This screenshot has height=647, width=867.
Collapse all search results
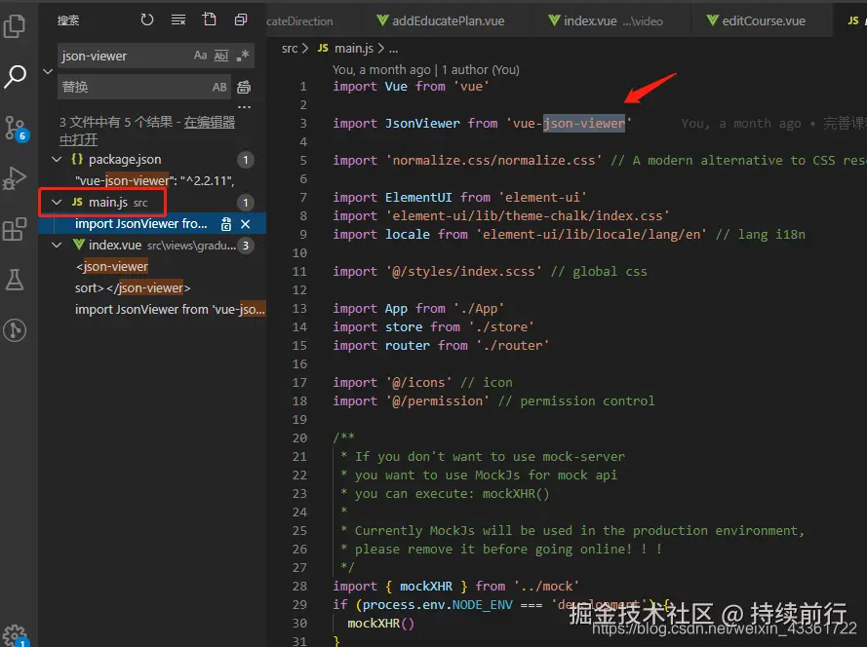pos(241,19)
